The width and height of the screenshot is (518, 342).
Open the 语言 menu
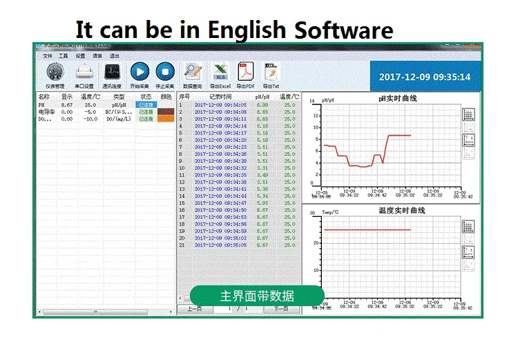tap(97, 56)
